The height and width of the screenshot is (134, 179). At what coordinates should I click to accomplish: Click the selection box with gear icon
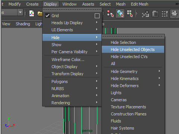click(145, 14)
